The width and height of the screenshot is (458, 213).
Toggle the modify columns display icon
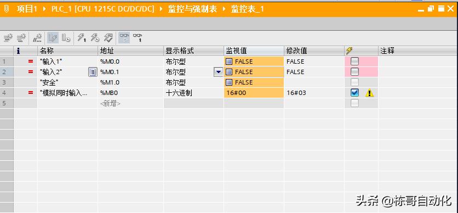click(x=53, y=38)
